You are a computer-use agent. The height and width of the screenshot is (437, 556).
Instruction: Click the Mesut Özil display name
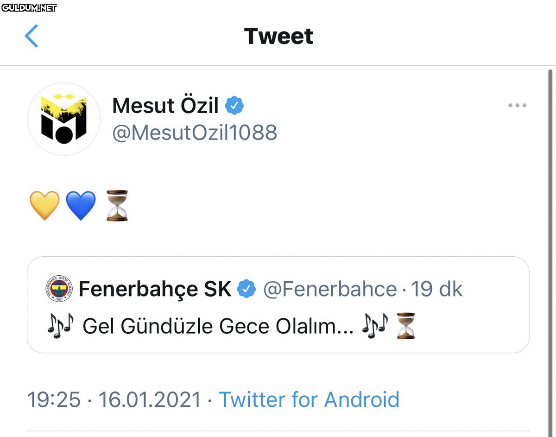click(x=165, y=106)
